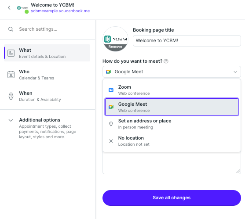Focus the Booking page title field

pos(186,41)
